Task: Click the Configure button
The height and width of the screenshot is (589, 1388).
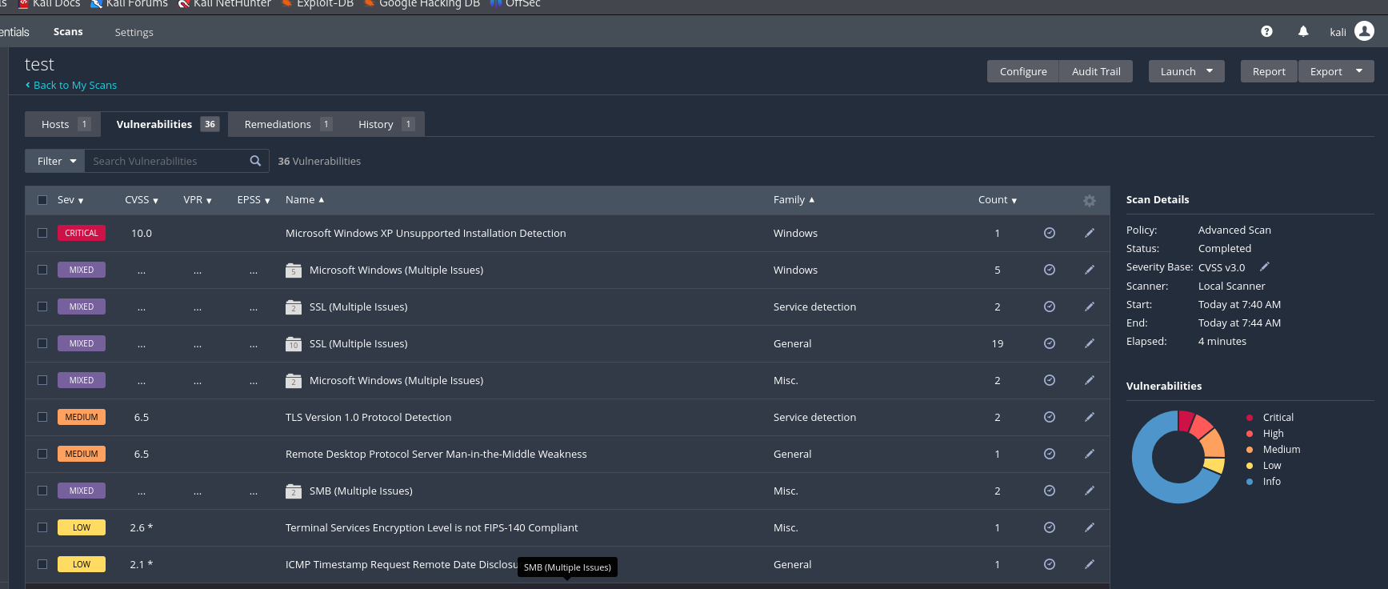Action: point(1023,71)
